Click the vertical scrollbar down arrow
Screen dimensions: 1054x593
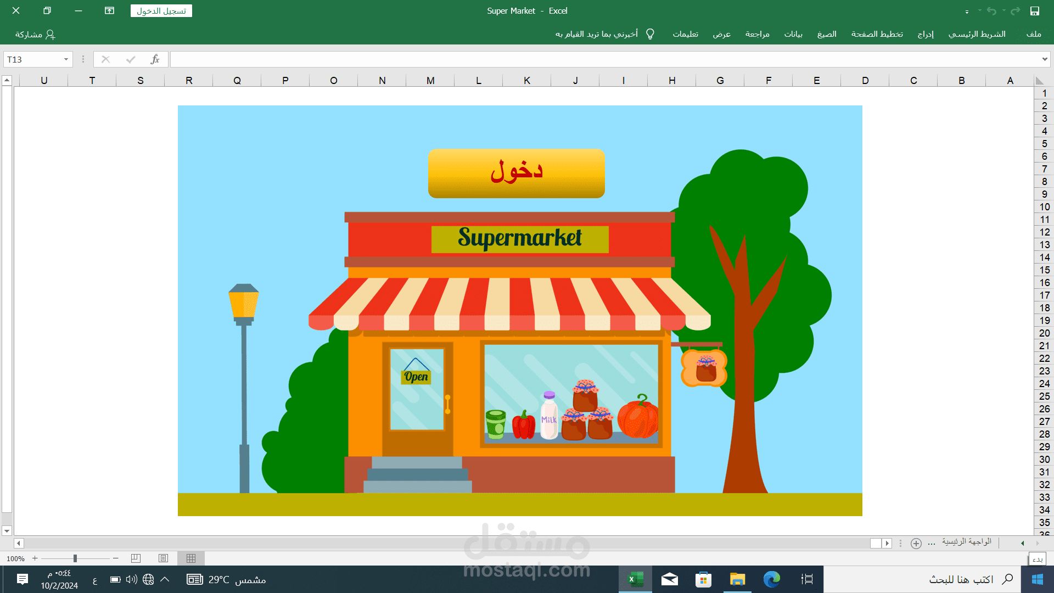click(x=7, y=531)
